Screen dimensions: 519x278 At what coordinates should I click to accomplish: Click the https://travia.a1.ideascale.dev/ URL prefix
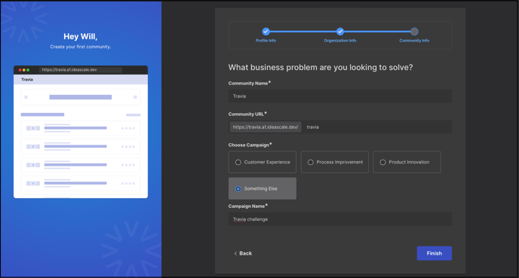(x=266, y=127)
